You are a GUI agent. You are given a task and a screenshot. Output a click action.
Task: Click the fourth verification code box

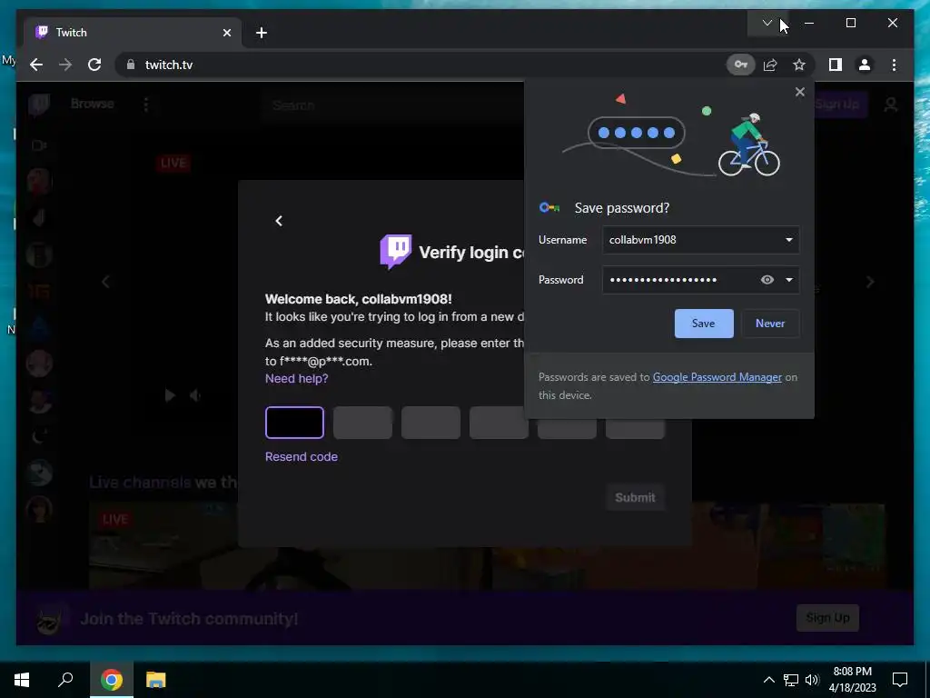[497, 423]
